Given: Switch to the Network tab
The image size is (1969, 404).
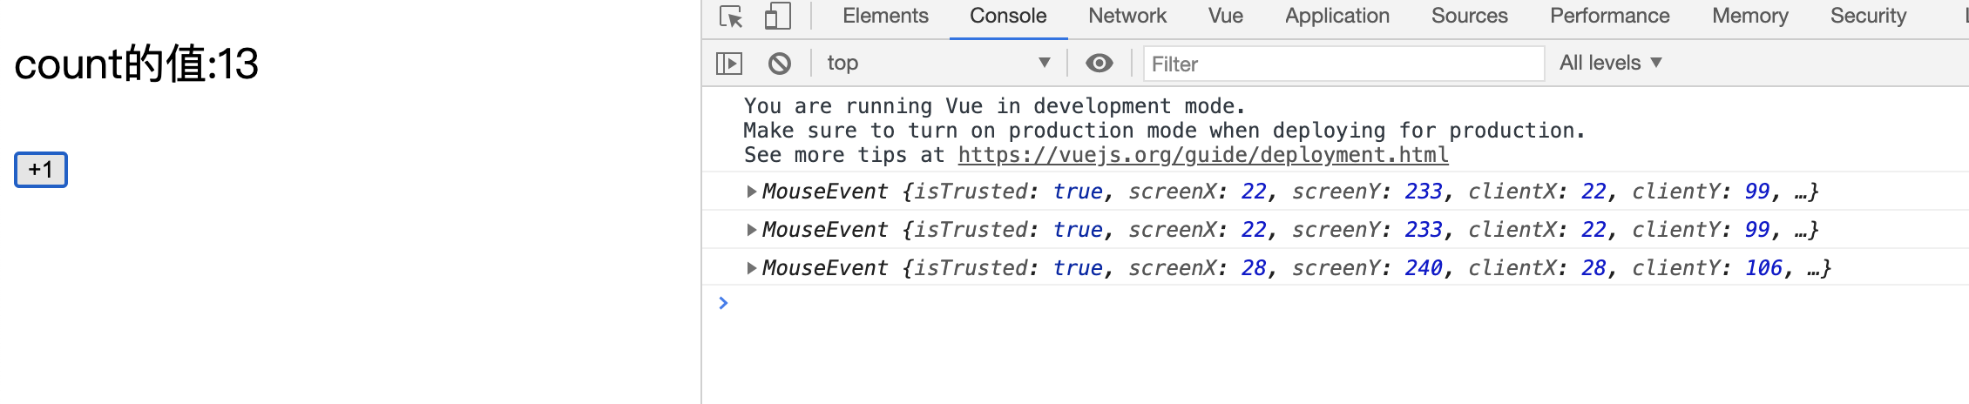Looking at the screenshot, I should click(x=1127, y=16).
